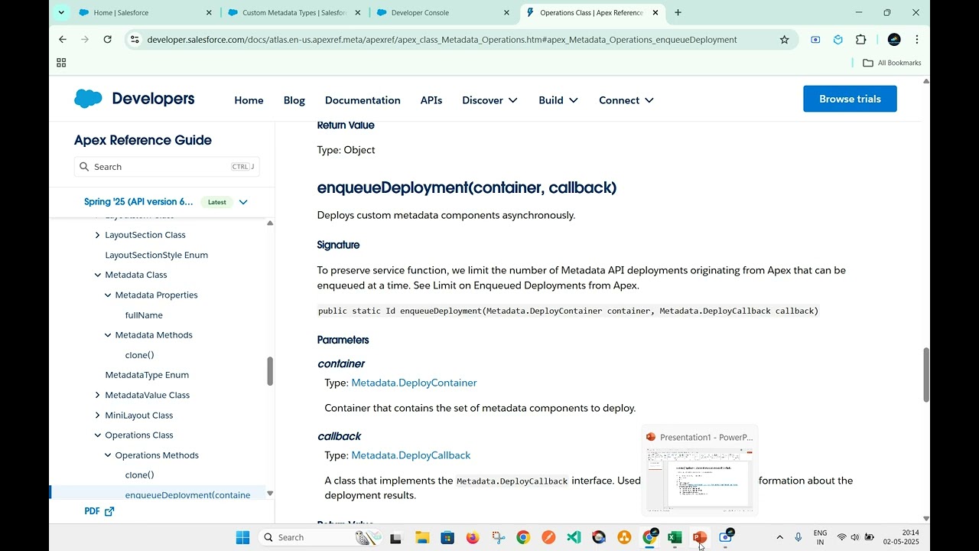Collapse the Metadata Class tree node
Image resolution: width=979 pixels, height=551 pixels.
point(97,275)
